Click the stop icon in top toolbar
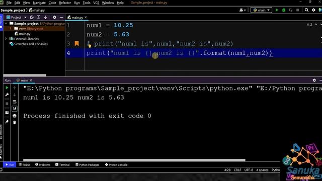The image size is (322, 181). [x=297, y=10]
